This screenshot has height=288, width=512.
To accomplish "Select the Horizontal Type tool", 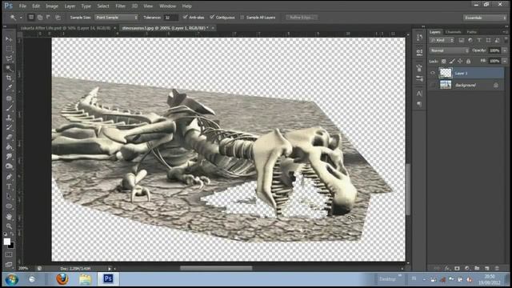I will pyautogui.click(x=9, y=186).
